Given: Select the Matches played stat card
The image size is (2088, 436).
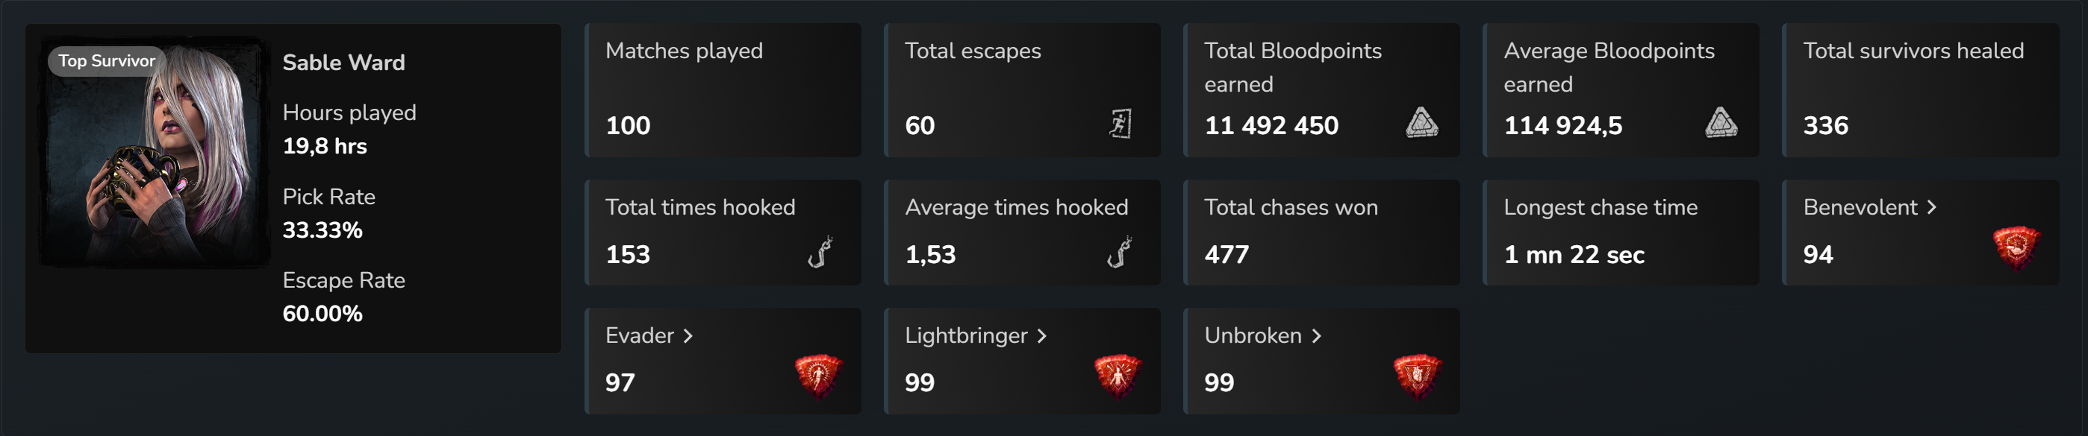Looking at the screenshot, I should pyautogui.click(x=724, y=89).
